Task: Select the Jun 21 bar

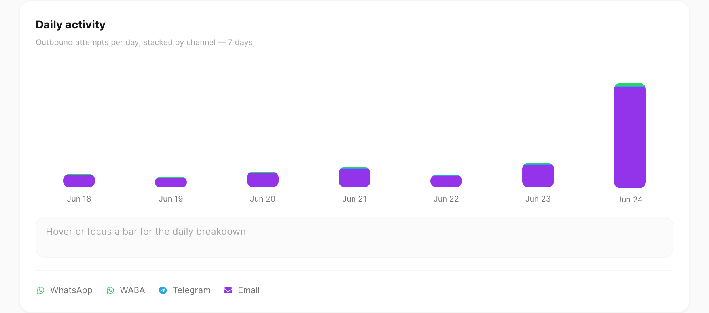Action: [354, 177]
